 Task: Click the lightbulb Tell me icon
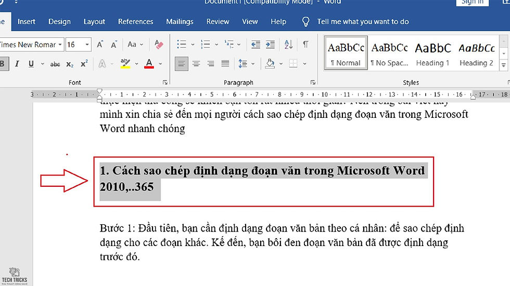(306, 22)
